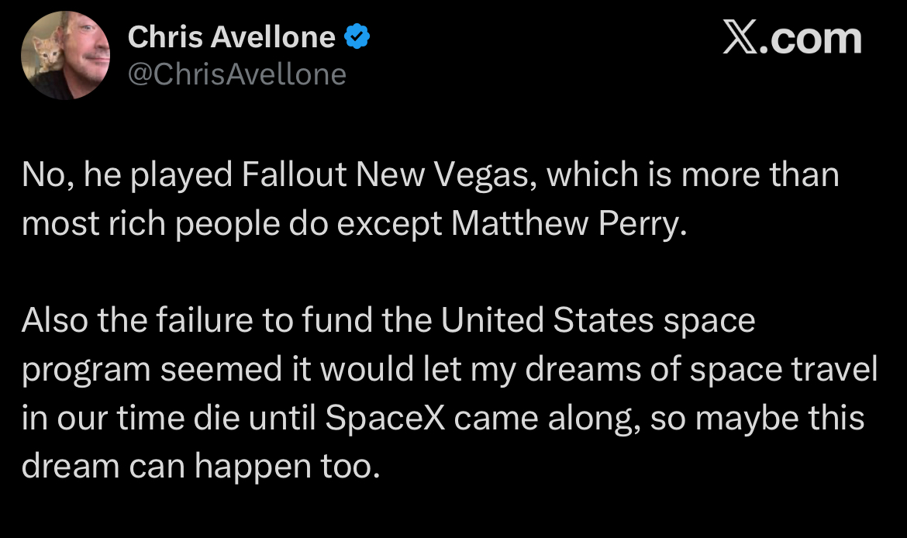
Task: Click the name "Matthew Perry" in the tweet
Action: click(568, 223)
